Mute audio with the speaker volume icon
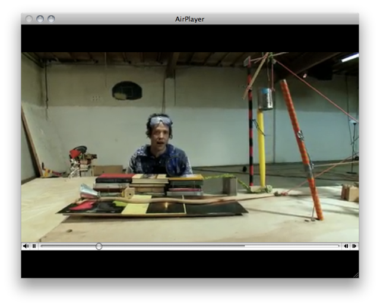 pos(26,246)
